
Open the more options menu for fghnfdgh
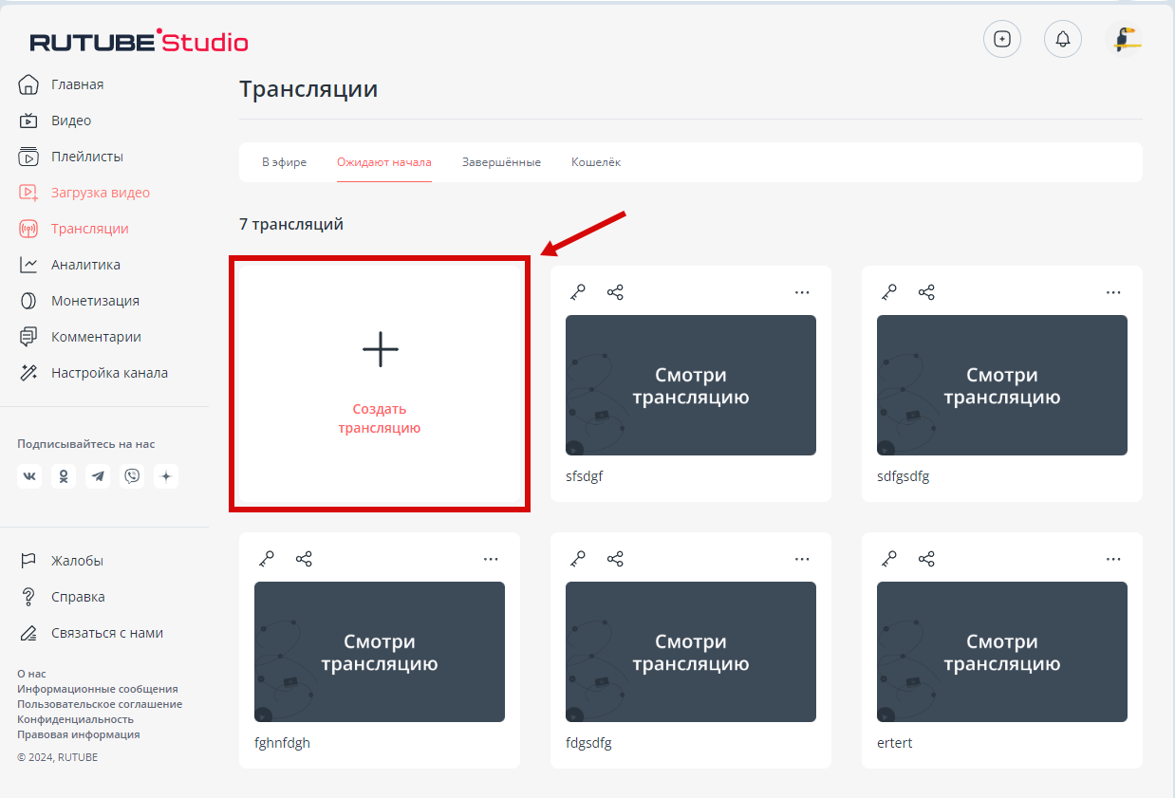coord(491,559)
